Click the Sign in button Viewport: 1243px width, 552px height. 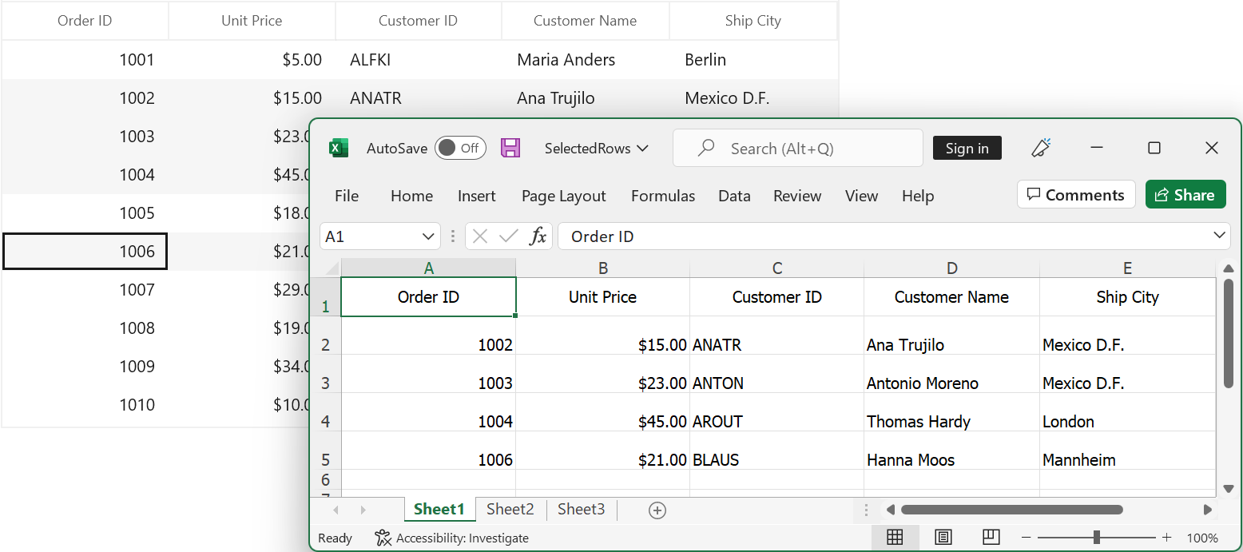pyautogui.click(x=967, y=148)
